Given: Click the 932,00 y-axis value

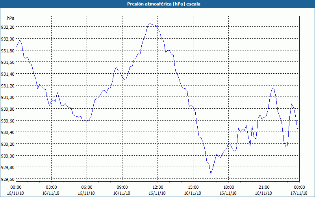Looking at the screenshot, I should coord(7,39).
